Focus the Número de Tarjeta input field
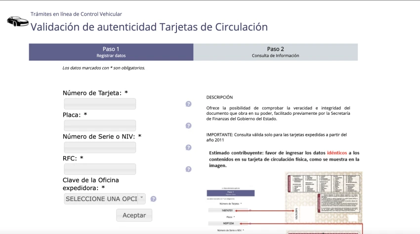 click(x=100, y=104)
